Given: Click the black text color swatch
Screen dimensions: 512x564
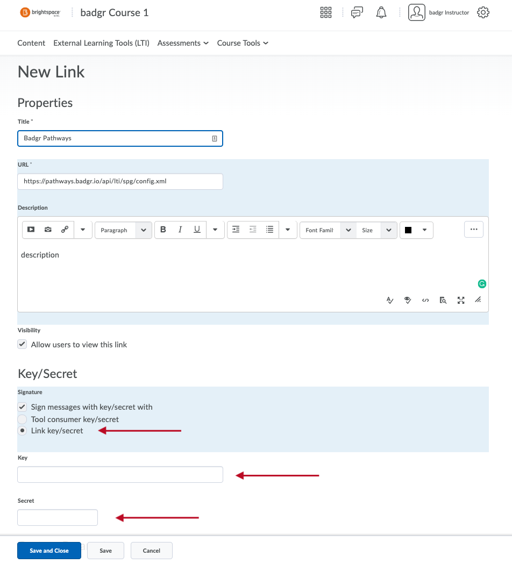Looking at the screenshot, I should [x=408, y=230].
